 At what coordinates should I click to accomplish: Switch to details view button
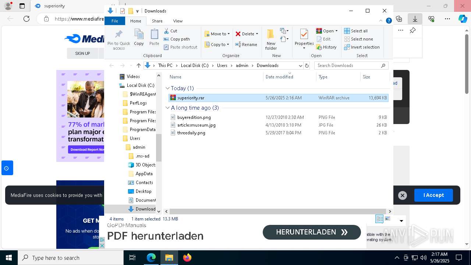379,219
